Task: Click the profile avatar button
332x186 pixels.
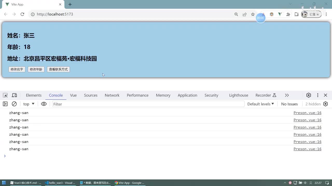Action: tap(311, 14)
